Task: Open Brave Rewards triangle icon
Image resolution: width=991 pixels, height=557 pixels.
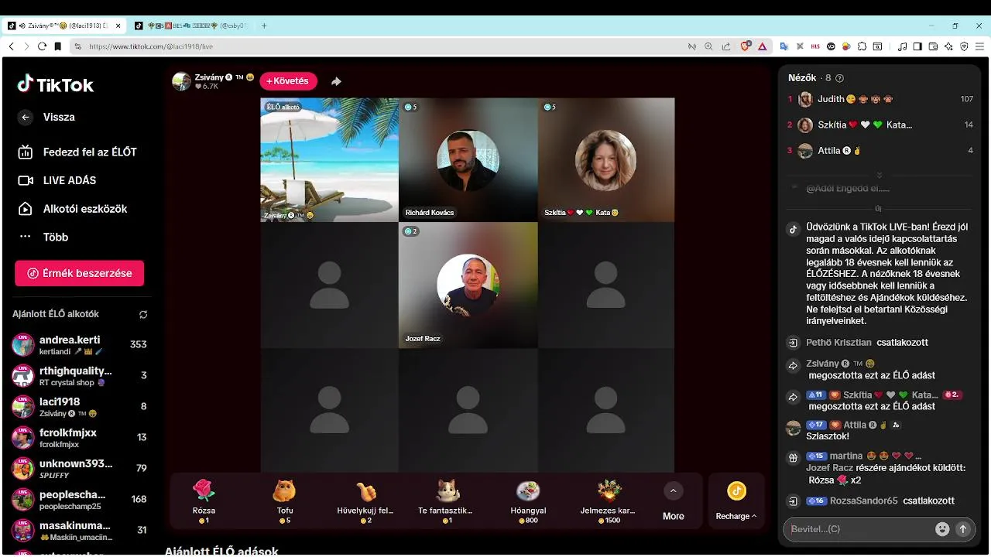Action: 763,46
